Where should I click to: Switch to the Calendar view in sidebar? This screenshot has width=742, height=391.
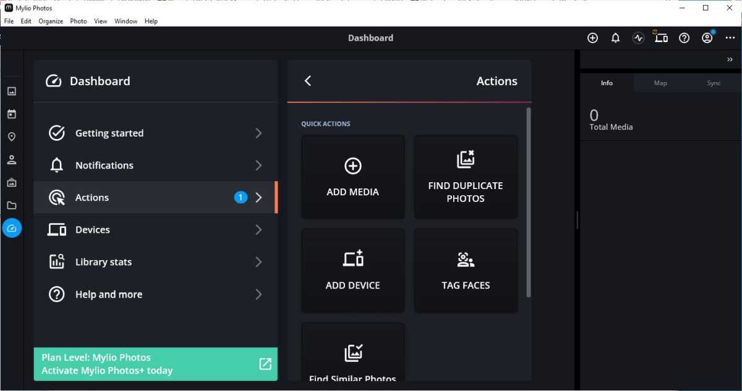tap(11, 114)
